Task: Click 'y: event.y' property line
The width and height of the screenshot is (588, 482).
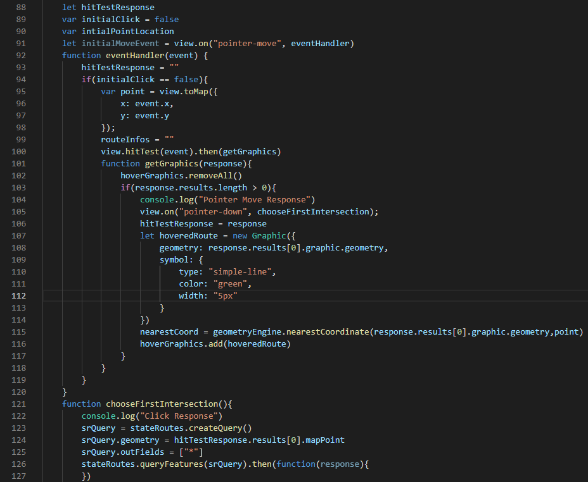Action: [x=144, y=116]
